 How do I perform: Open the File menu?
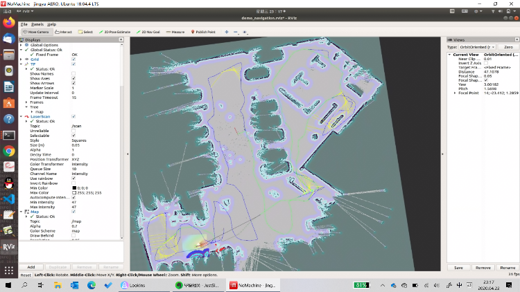(x=24, y=24)
